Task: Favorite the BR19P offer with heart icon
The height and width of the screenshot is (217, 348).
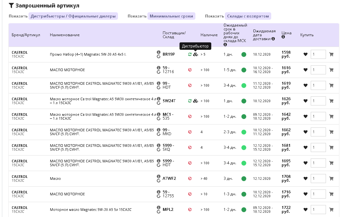Action: click(x=305, y=54)
